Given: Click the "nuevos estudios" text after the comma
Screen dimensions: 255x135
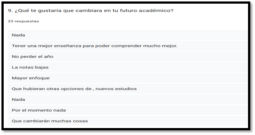Looking at the screenshot, I should click(116, 89).
